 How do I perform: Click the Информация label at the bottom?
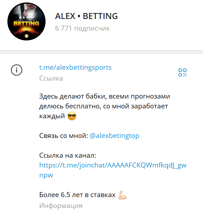click(x=61, y=206)
